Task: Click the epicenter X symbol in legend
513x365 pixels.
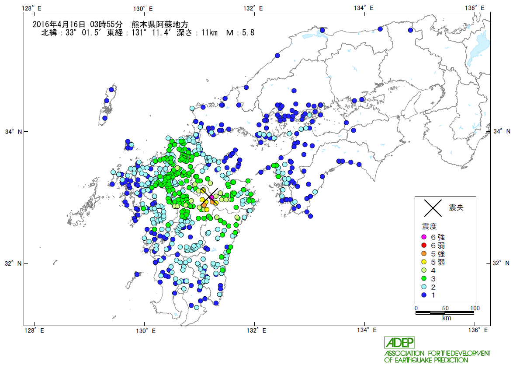Action: click(433, 208)
